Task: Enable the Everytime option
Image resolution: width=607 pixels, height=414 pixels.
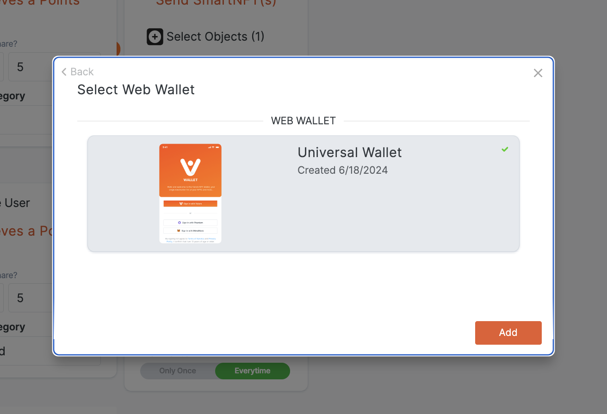Action: coord(253,371)
